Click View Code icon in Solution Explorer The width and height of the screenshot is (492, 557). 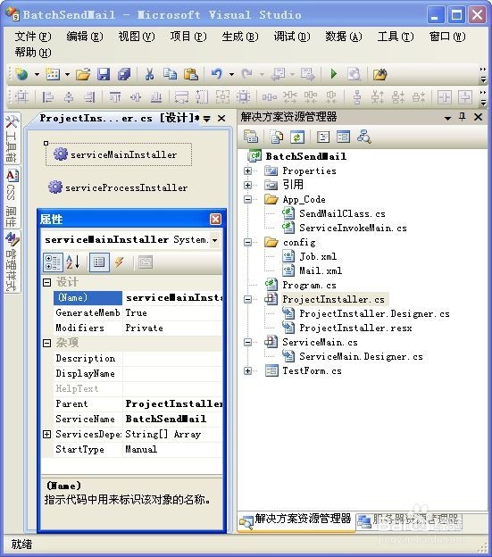pyautogui.click(x=323, y=137)
